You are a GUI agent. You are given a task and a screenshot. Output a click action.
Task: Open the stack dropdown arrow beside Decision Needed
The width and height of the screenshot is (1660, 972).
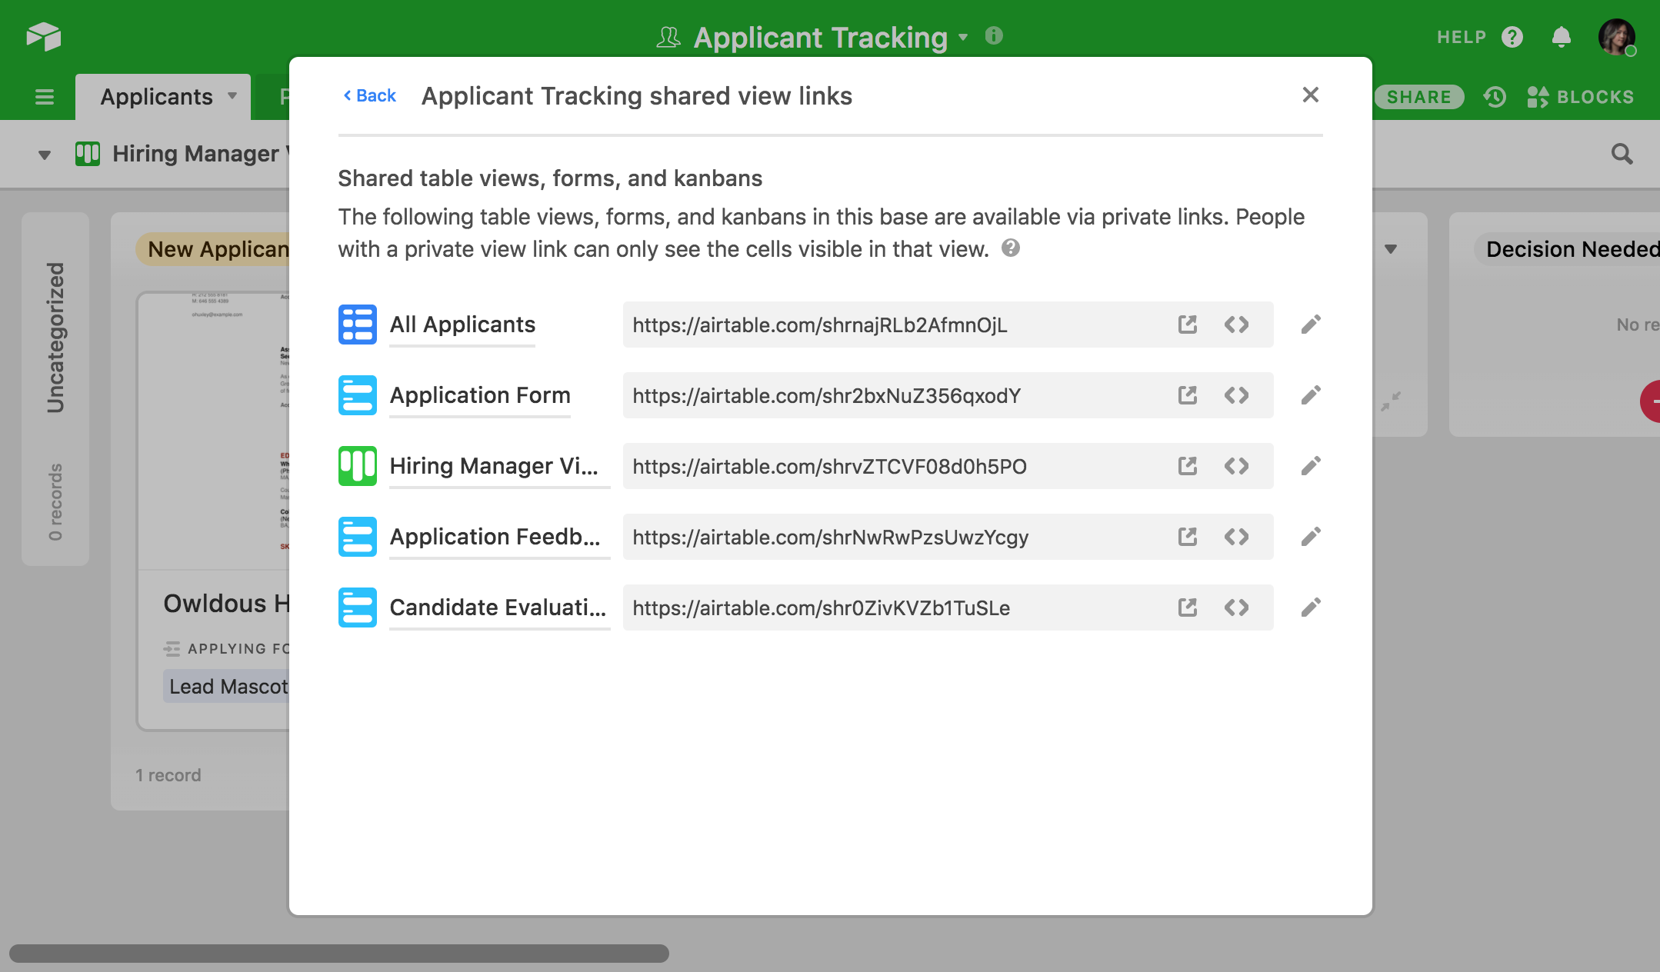(x=1391, y=248)
